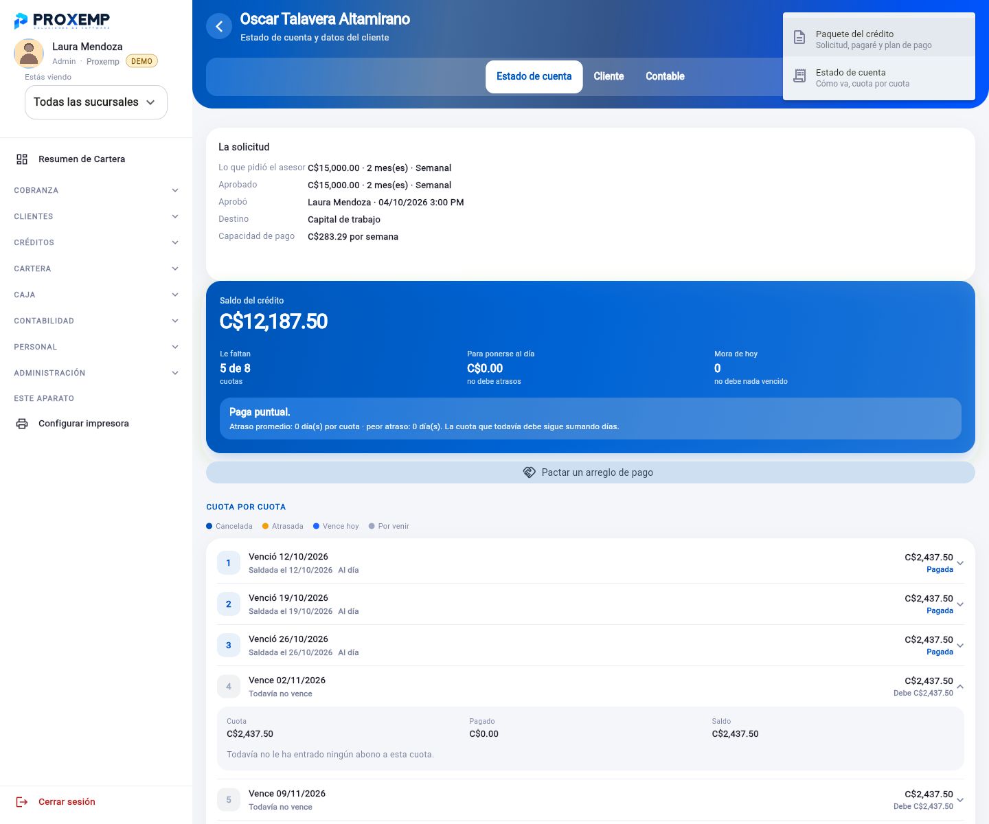Choose Paquete del crédito from the menu
Image resolution: width=989 pixels, height=824 pixels.
[879, 38]
